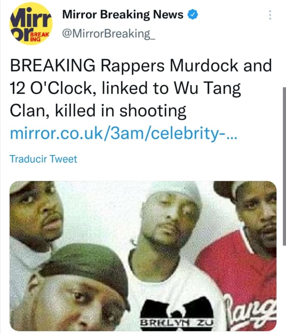Click Traducir Tweet to translate
The width and height of the screenshot is (286, 334).
coord(43,159)
